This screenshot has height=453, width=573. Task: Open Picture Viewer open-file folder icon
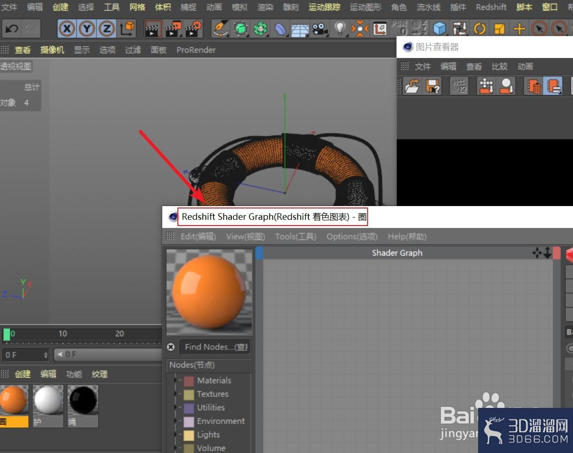coord(412,86)
